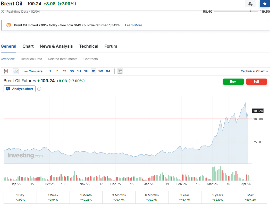This screenshot has width=270, height=205.
Task: Select the 15 minute chart interval
Action: tap(64, 71)
